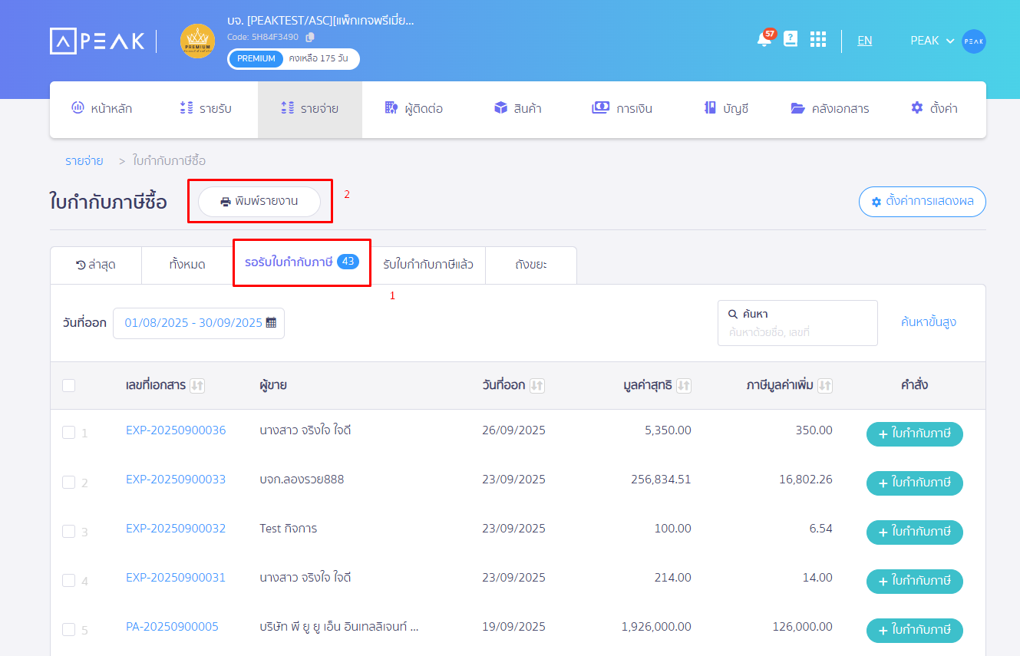Click the PEAK logo
The height and width of the screenshot is (656, 1020).
(x=97, y=41)
